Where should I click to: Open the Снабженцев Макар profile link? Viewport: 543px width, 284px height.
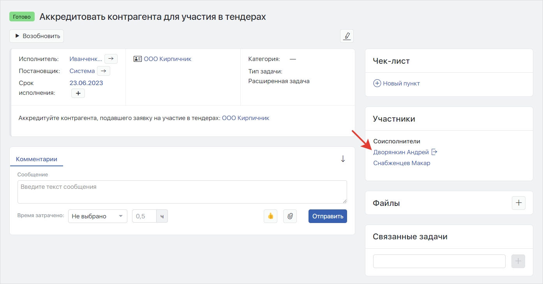[402, 163]
